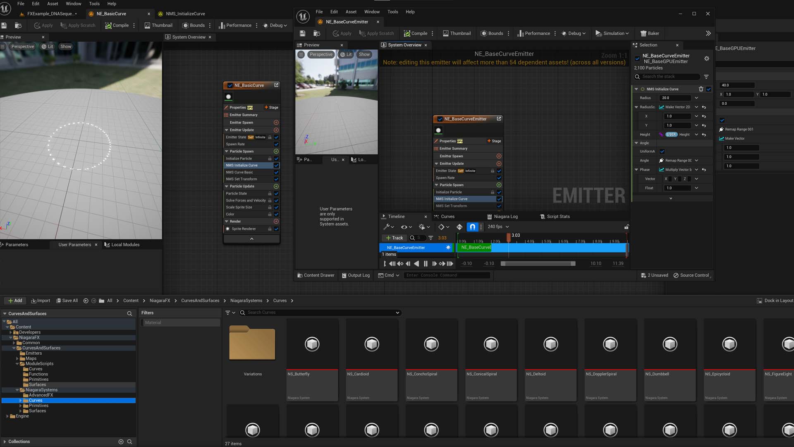Toggle the UniformA checkbox
Screen dimensions: 794x447
[662, 151]
